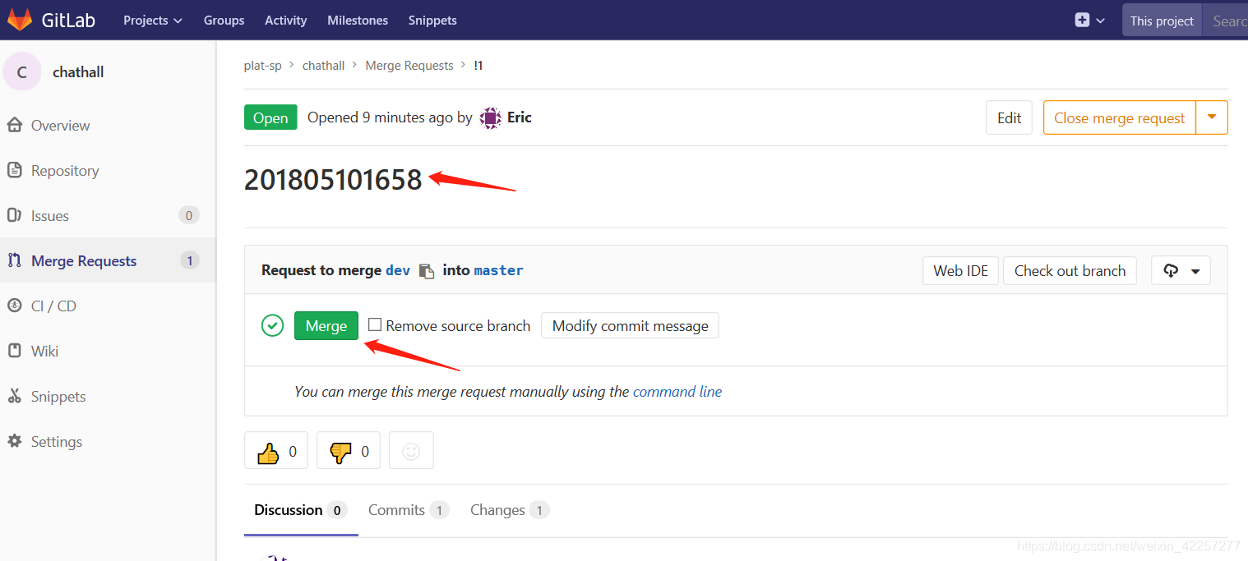Click the Wiki book icon

14,351
